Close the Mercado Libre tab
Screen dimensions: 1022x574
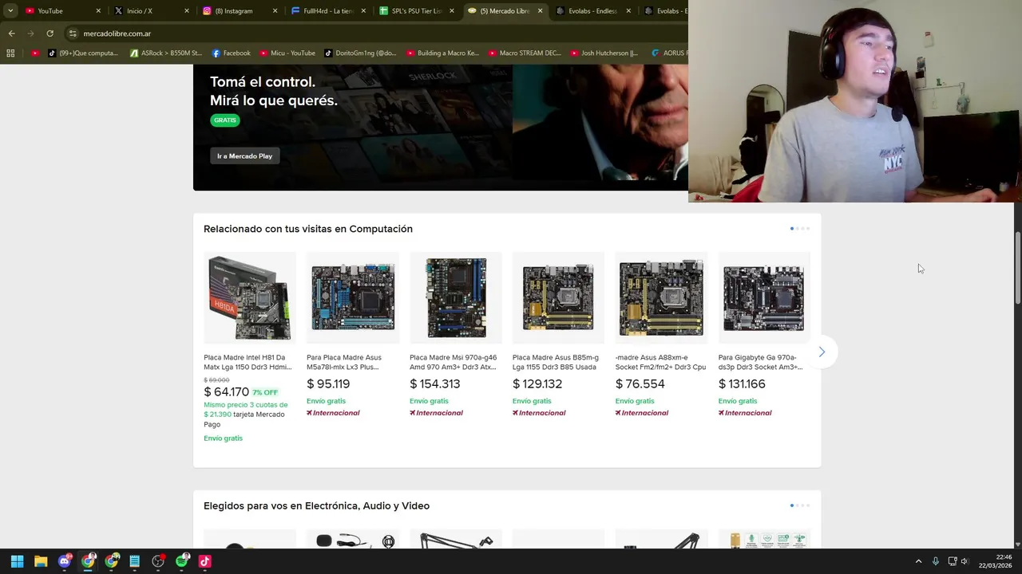[540, 11]
